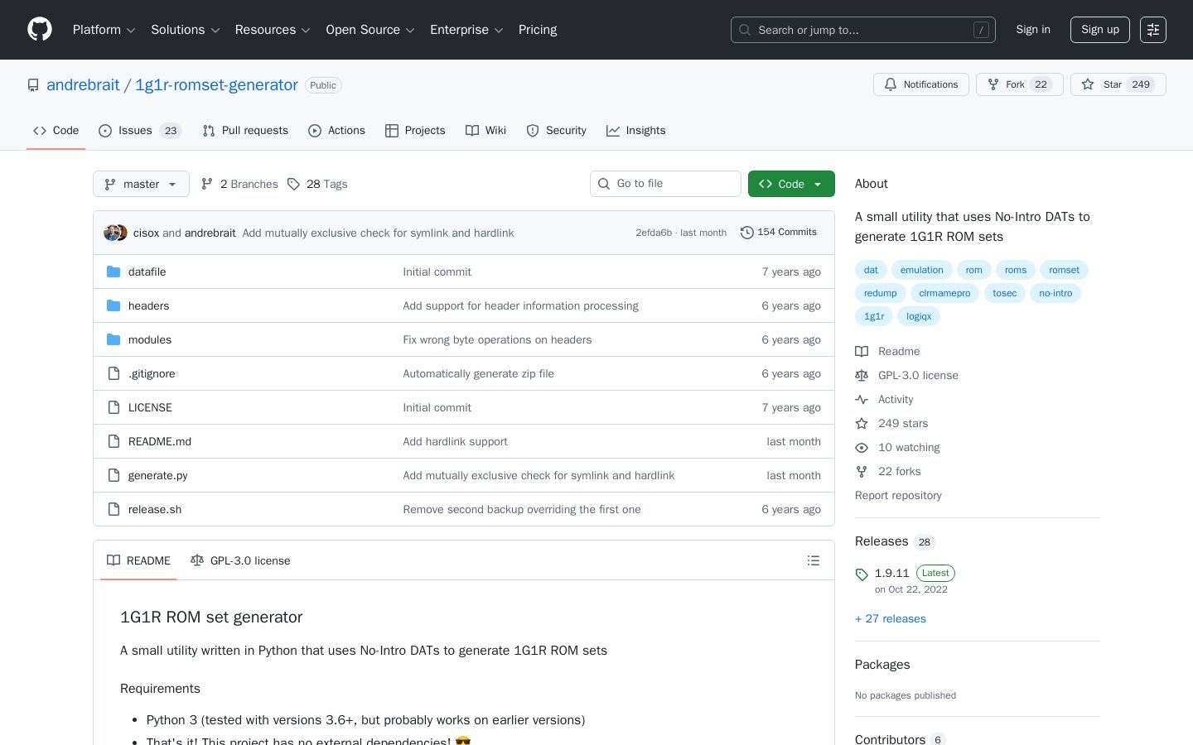Screen dimensions: 1193x745
Task: Click the branches icon next to 2 Branches
Action: coord(207,184)
